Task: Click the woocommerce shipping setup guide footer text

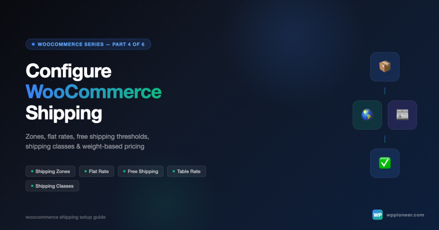Action: (x=66, y=217)
